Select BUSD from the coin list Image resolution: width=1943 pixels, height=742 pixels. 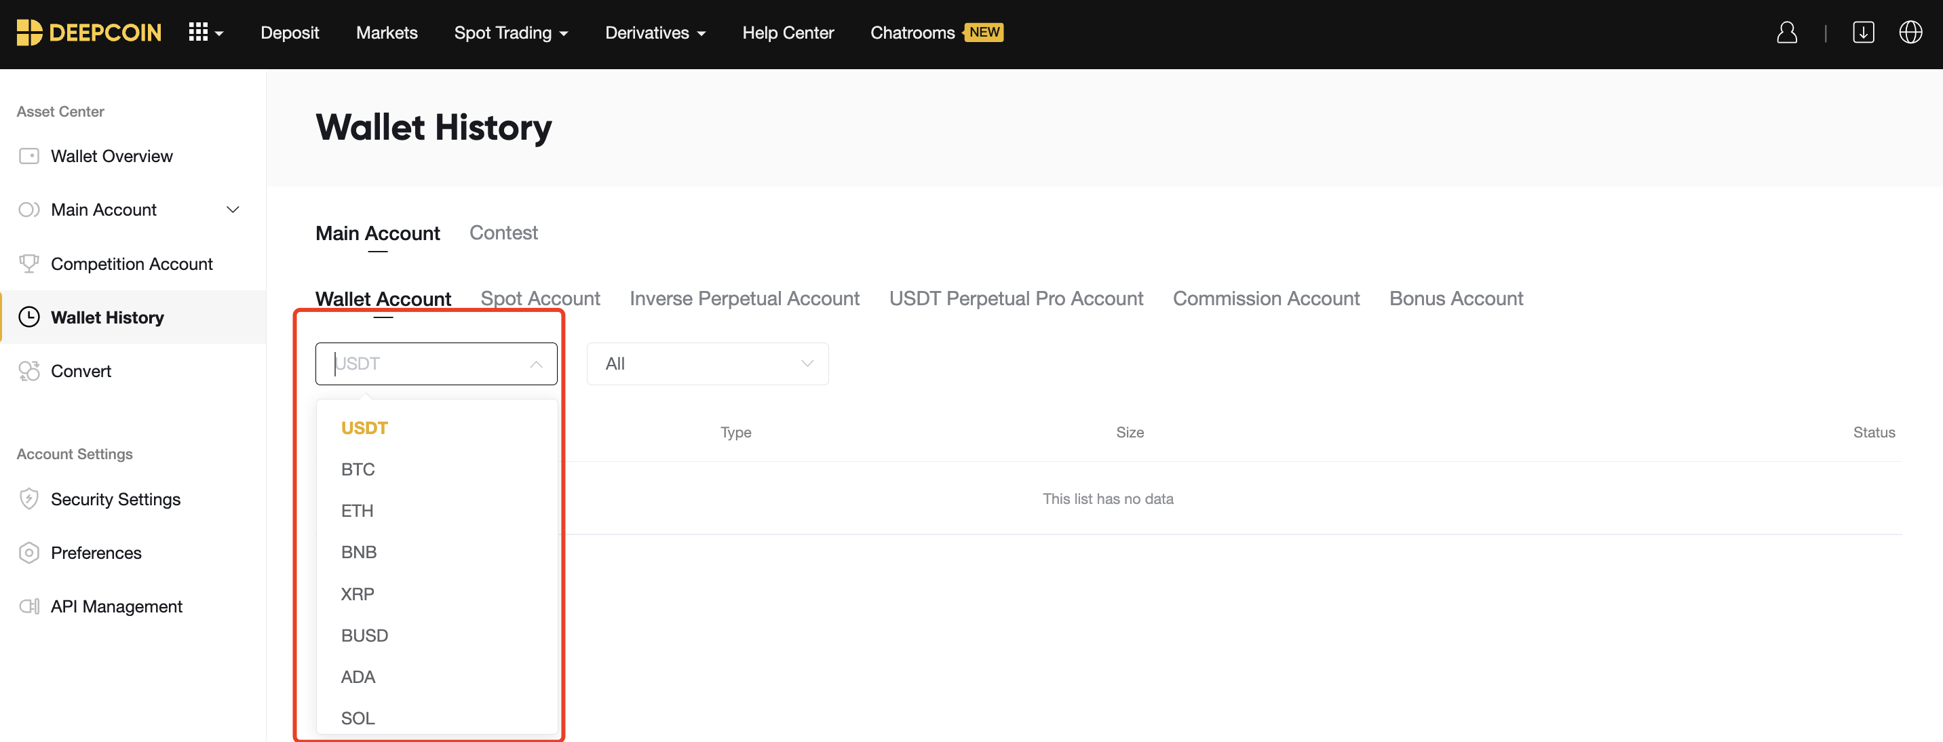[437, 635]
